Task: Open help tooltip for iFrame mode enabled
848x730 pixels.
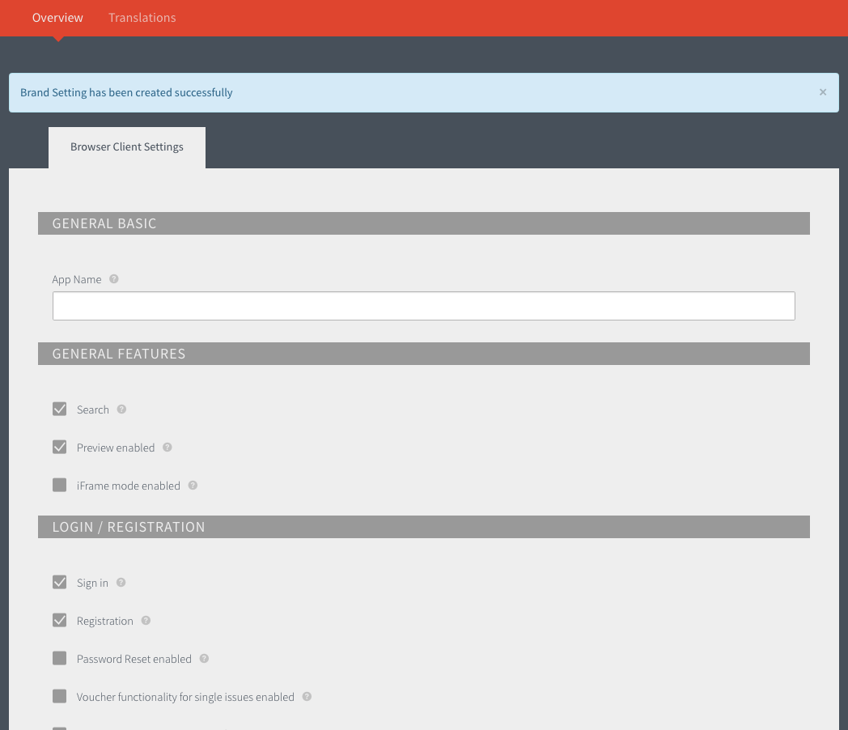Action: 193,486
